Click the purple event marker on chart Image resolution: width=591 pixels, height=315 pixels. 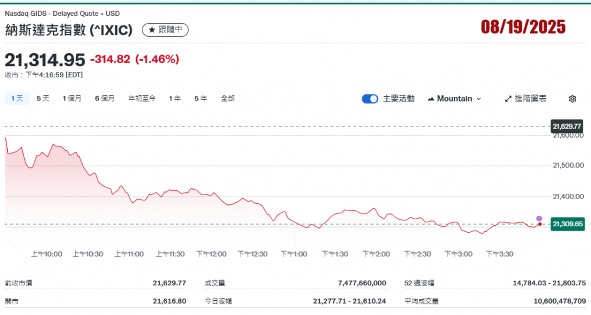539,219
